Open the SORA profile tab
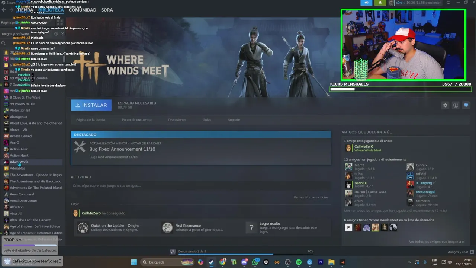Image resolution: width=476 pixels, height=268 pixels. tap(107, 10)
